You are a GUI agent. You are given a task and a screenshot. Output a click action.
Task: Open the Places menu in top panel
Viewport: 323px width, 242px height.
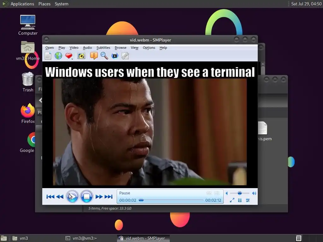[x=44, y=4]
